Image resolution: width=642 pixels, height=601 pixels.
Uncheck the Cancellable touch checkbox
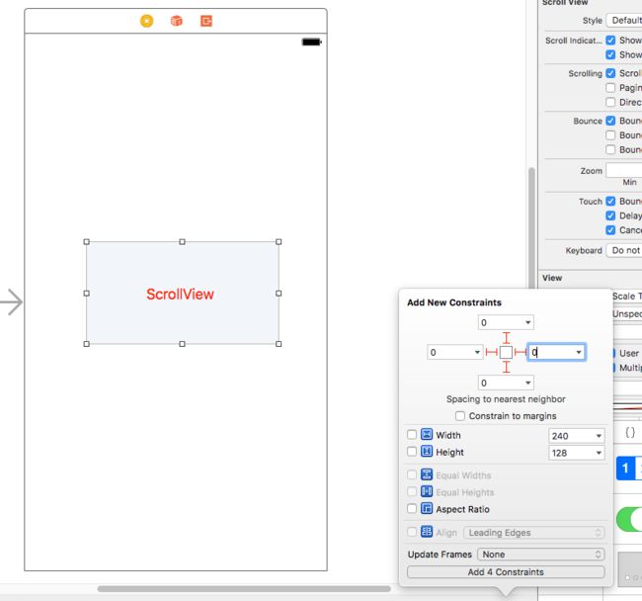coord(610,230)
